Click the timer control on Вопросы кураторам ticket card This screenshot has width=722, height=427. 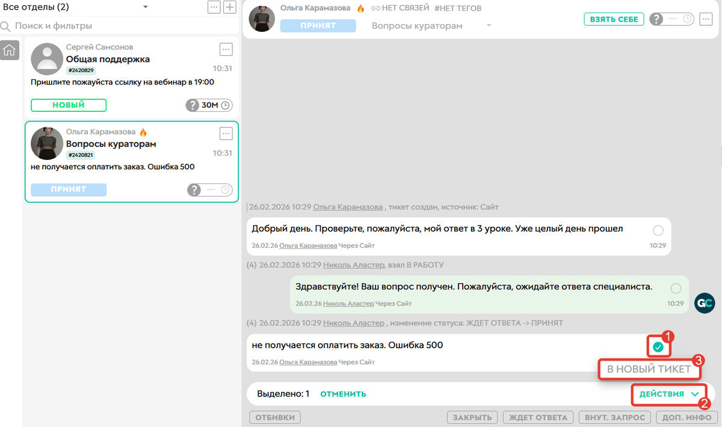pos(209,190)
